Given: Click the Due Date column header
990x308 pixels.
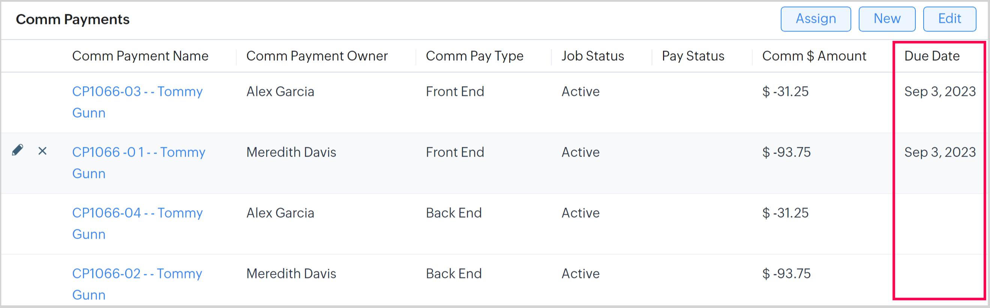Looking at the screenshot, I should point(931,56).
